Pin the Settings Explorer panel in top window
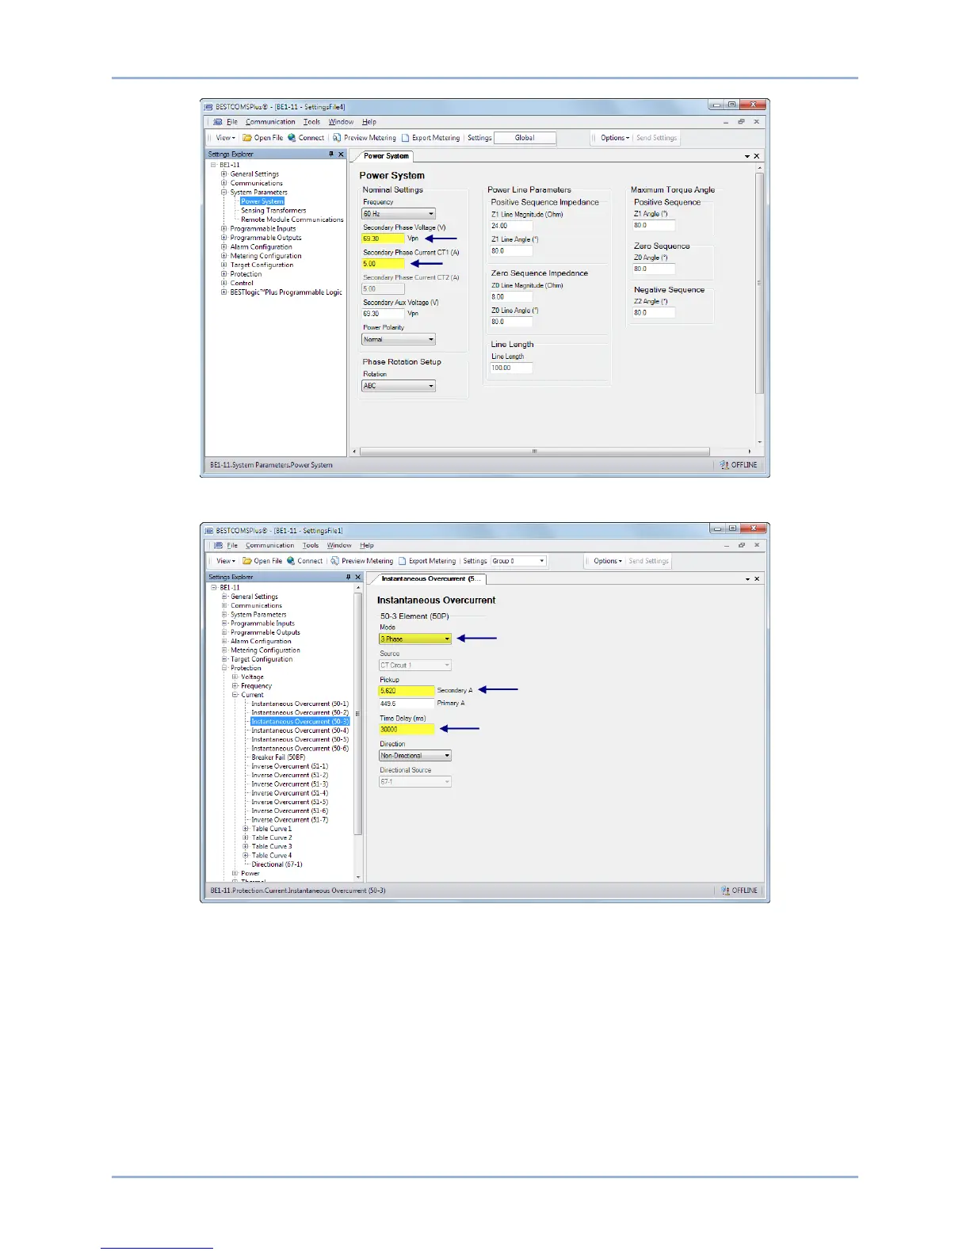 pos(331,154)
